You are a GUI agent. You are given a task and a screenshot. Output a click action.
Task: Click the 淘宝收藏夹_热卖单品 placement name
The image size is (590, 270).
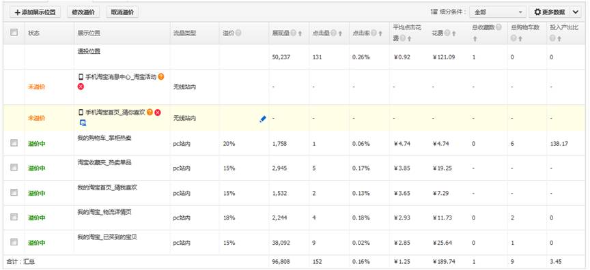(104, 162)
